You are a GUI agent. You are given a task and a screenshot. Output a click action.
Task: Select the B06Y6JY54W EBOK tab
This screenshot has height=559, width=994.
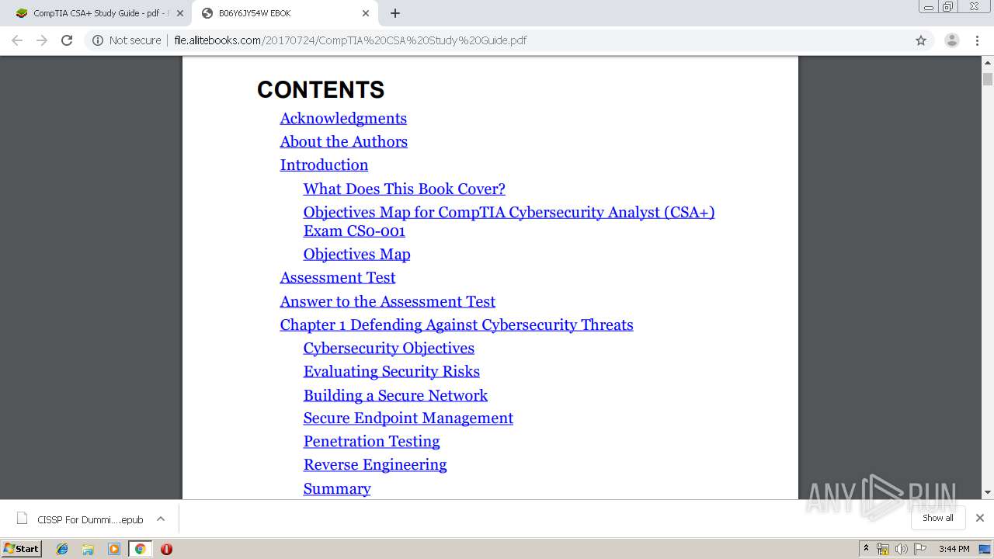(285, 13)
